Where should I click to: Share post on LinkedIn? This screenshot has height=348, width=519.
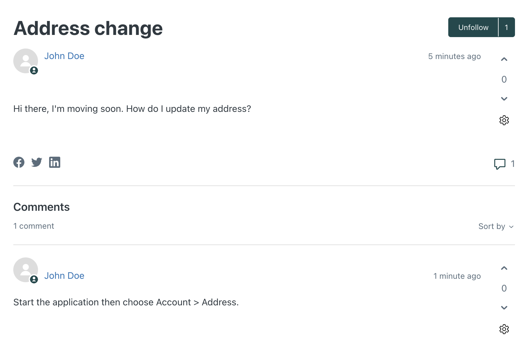(x=55, y=162)
